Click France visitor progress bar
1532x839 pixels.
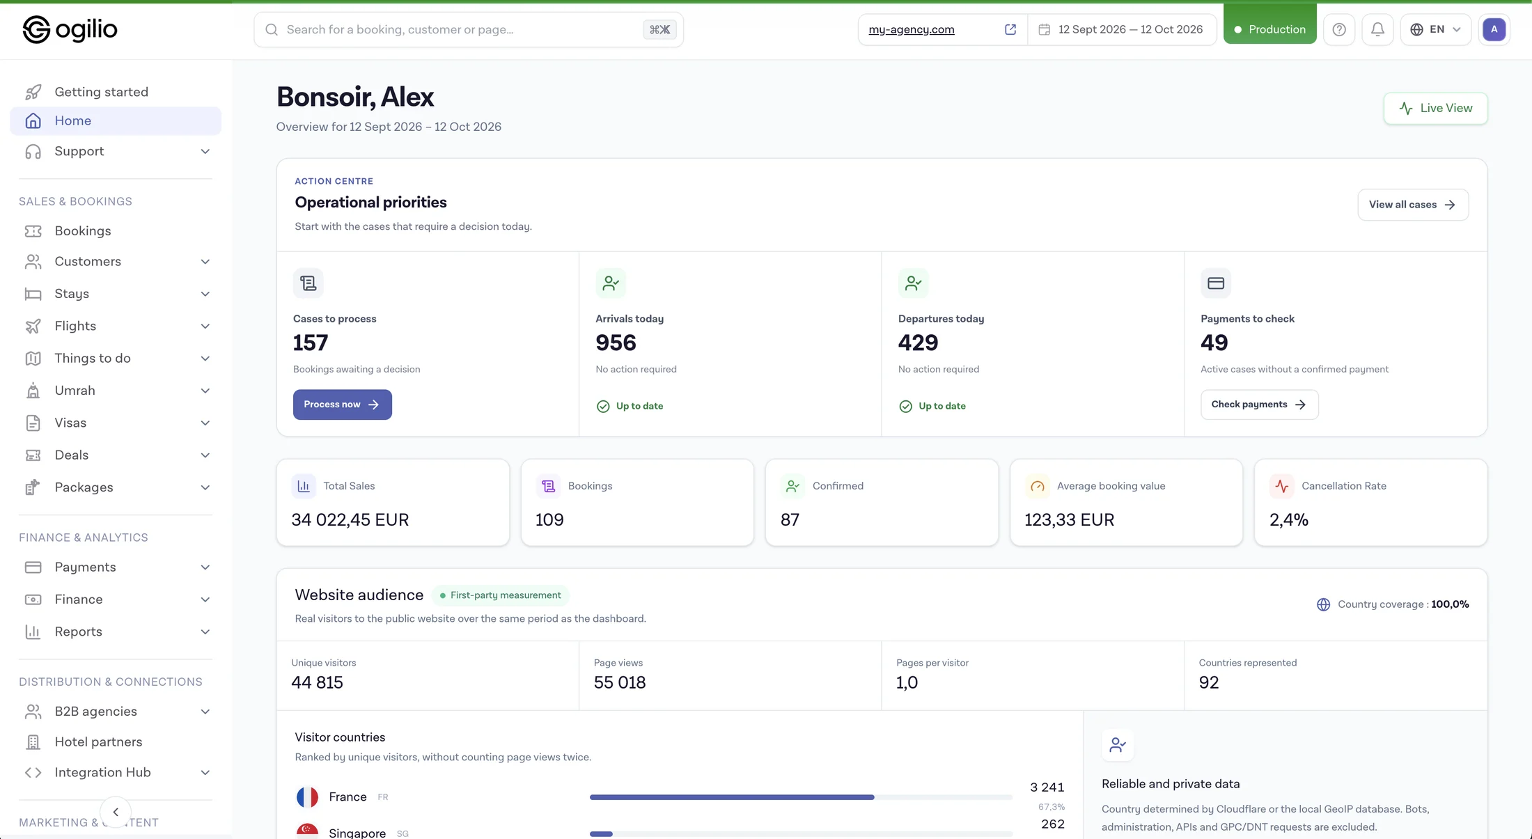pyautogui.click(x=801, y=797)
